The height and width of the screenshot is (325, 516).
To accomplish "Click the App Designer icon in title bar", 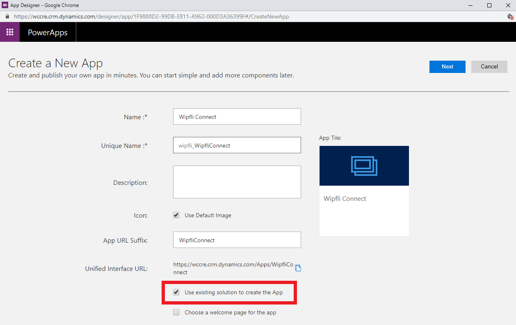I will point(5,5).
